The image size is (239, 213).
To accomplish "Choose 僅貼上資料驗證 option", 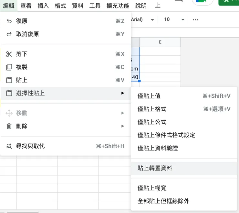I will coord(184,148).
